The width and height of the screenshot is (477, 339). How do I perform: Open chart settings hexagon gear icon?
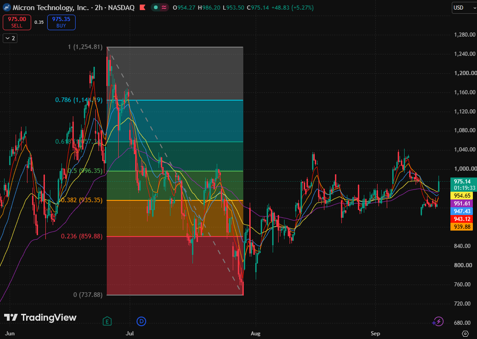(465, 333)
